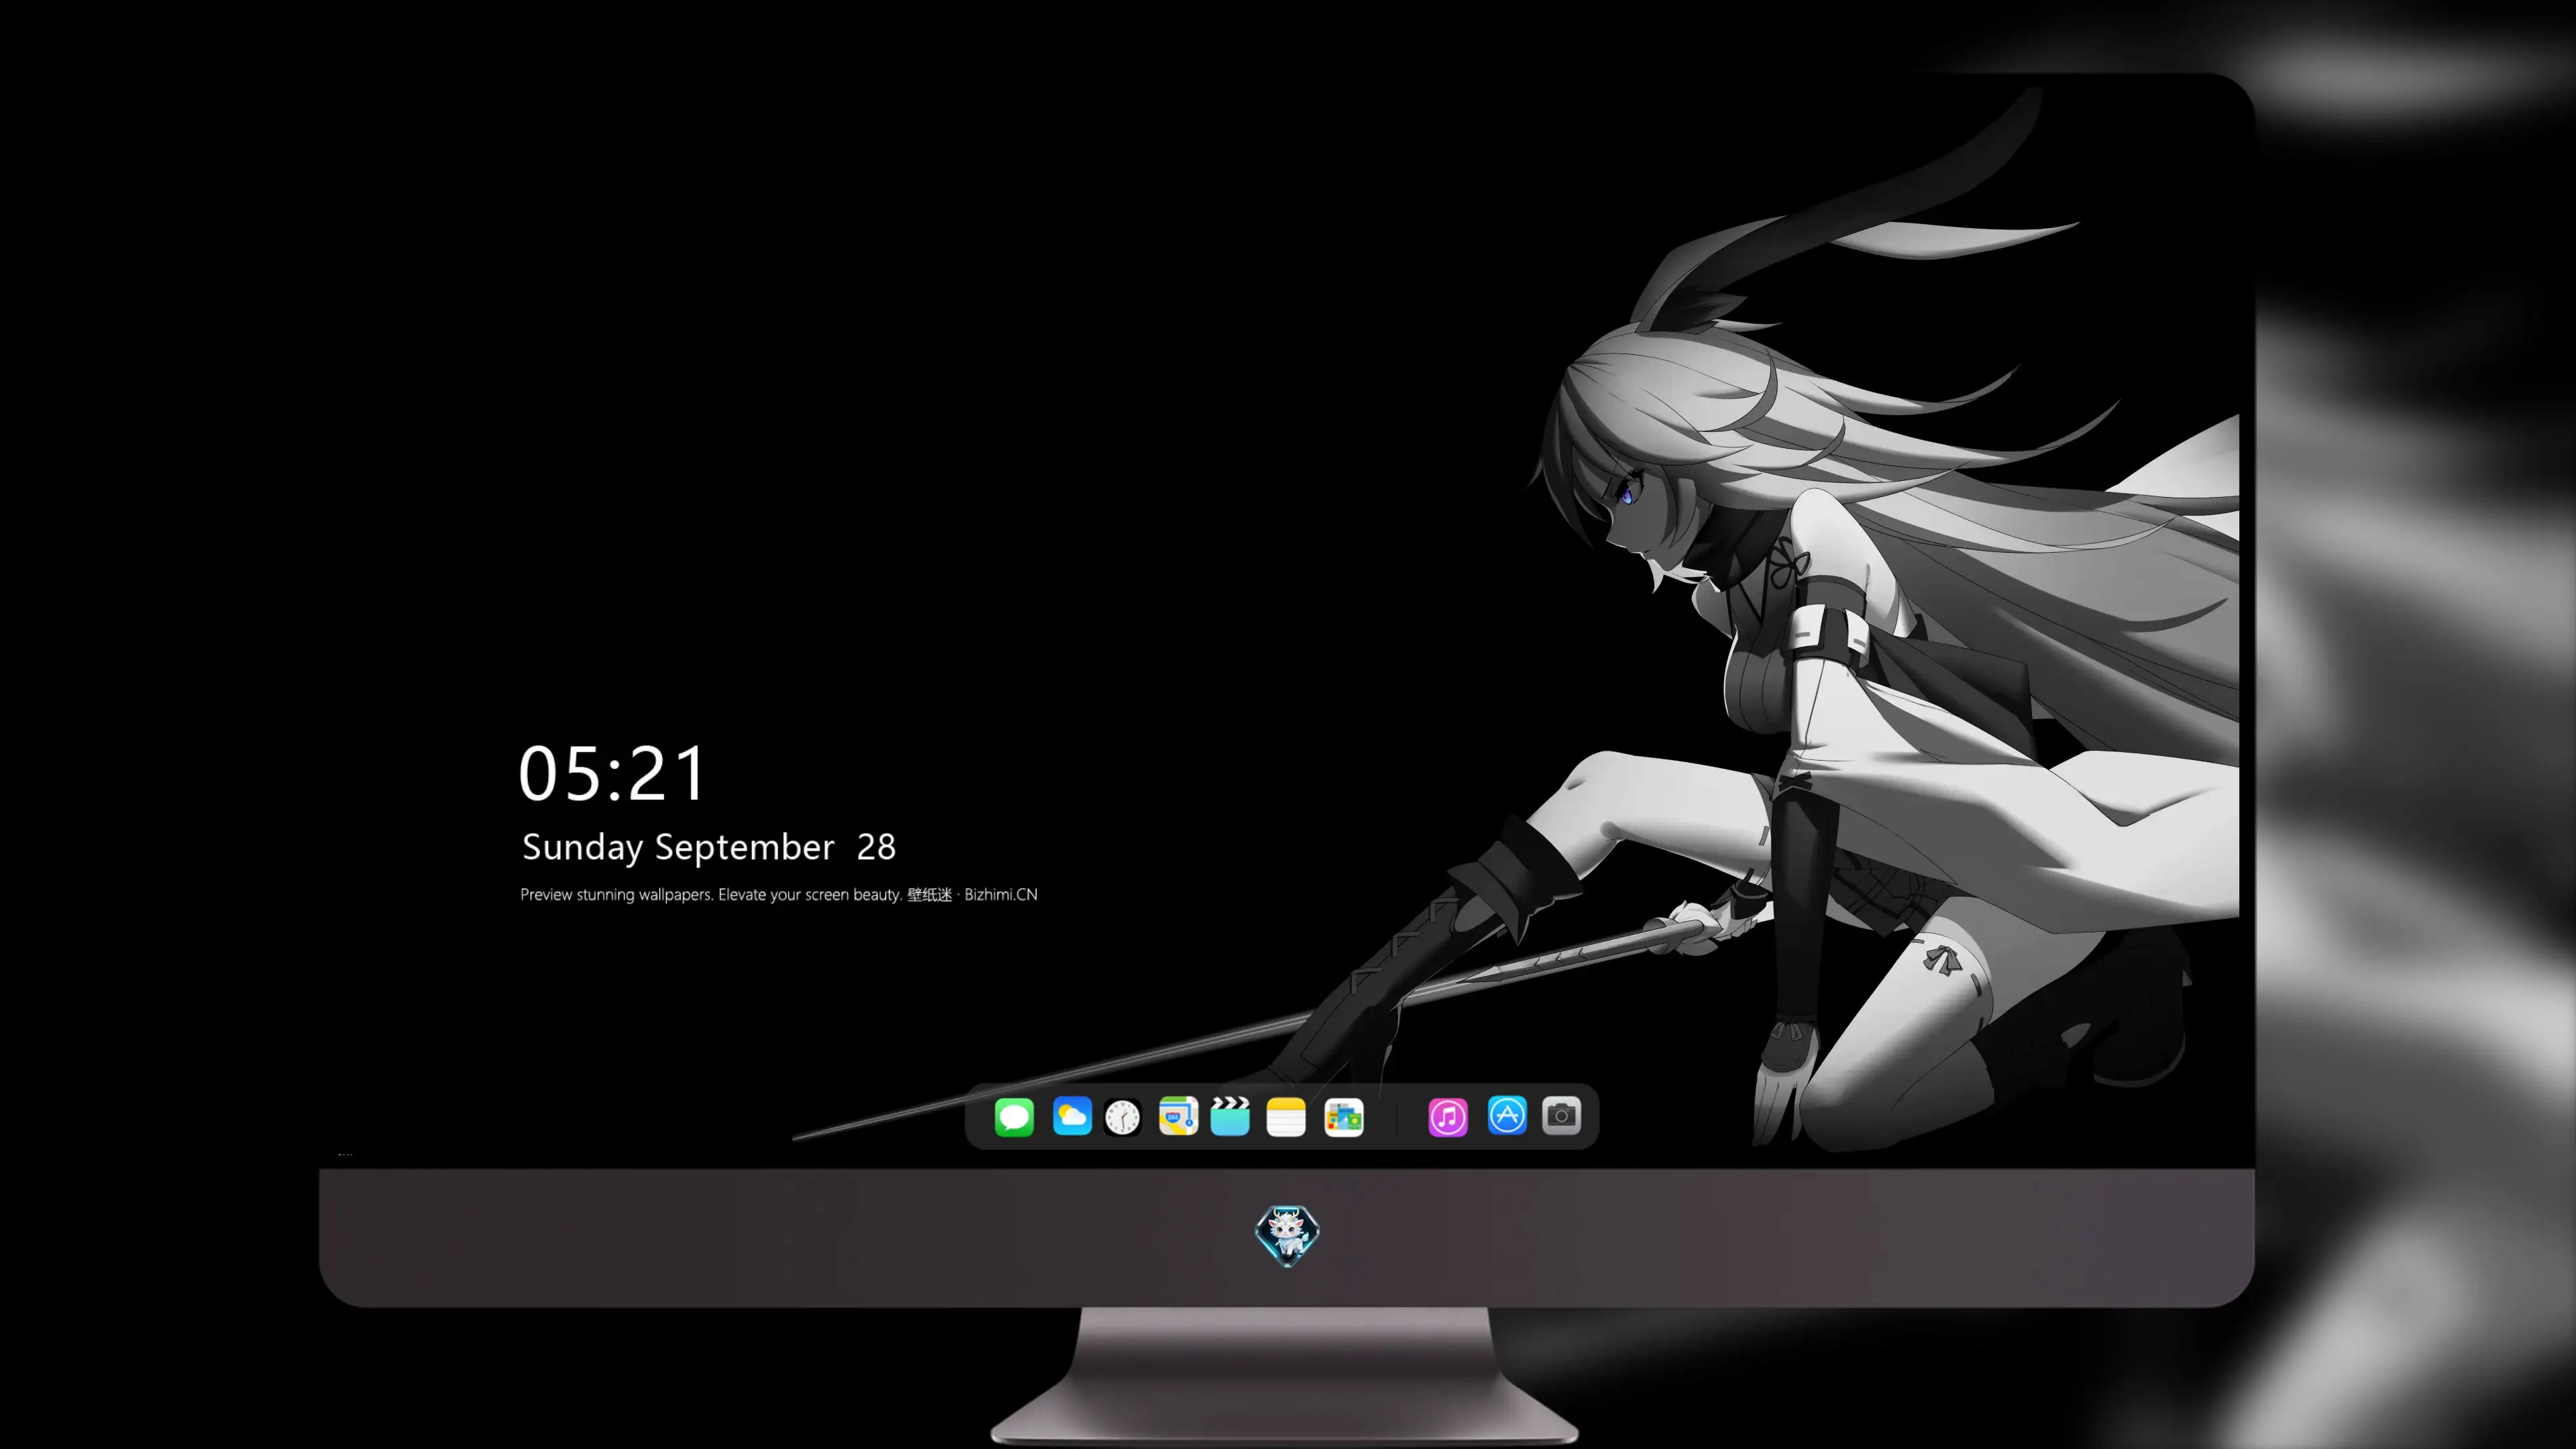Open the Clock app in the dock
2576x1449 pixels.
1122,1117
